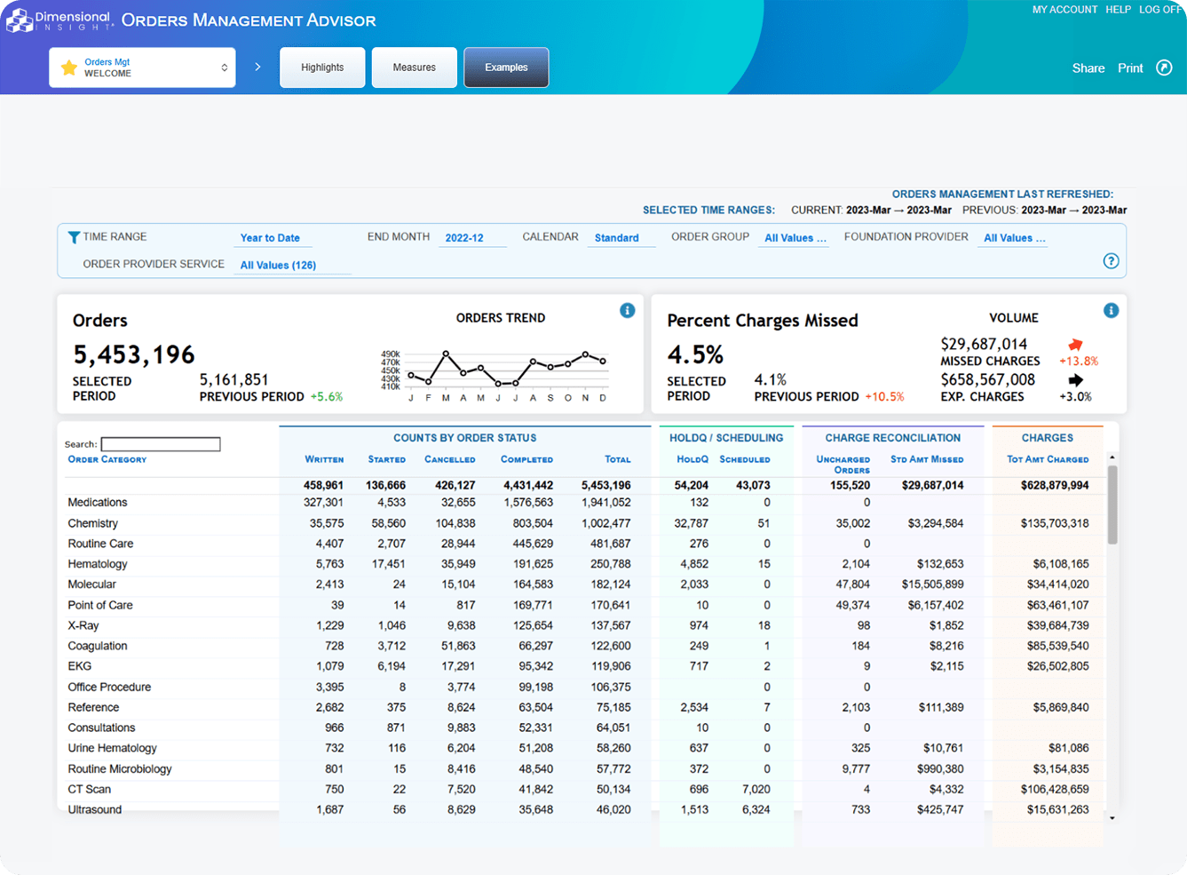The height and width of the screenshot is (875, 1187).
Task: Click the Dimensional Insight logo icon
Action: pyautogui.click(x=20, y=20)
